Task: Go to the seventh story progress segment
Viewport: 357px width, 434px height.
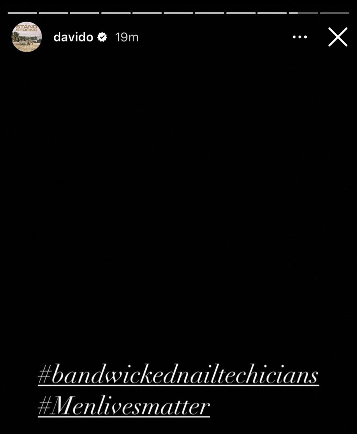Action: pos(210,13)
